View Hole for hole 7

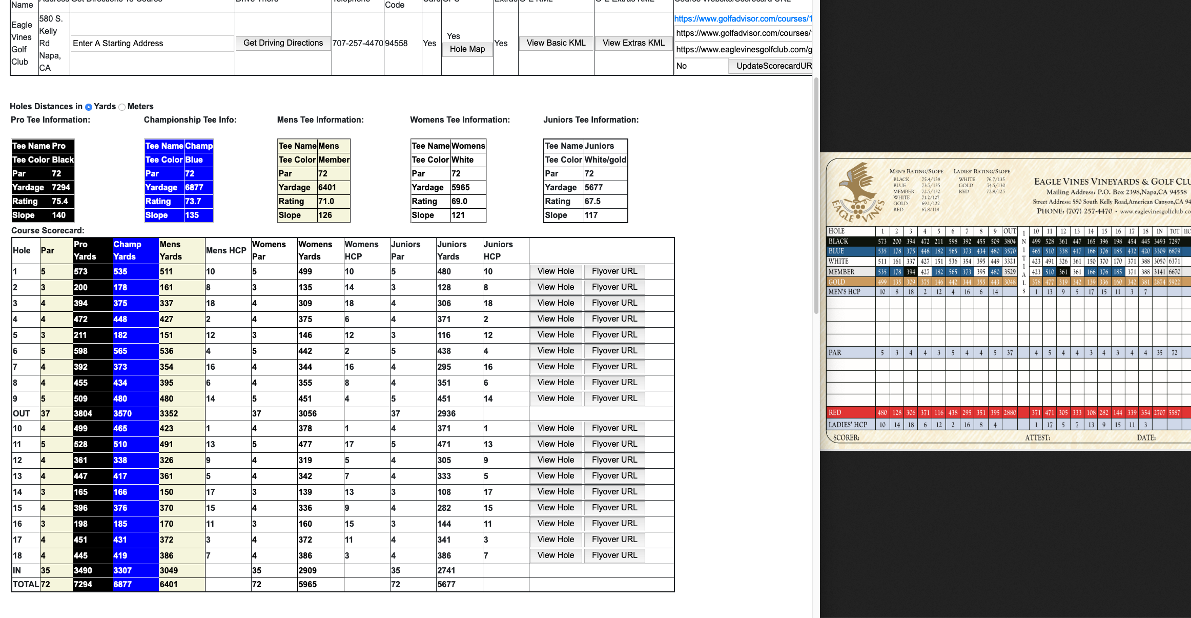tap(556, 367)
